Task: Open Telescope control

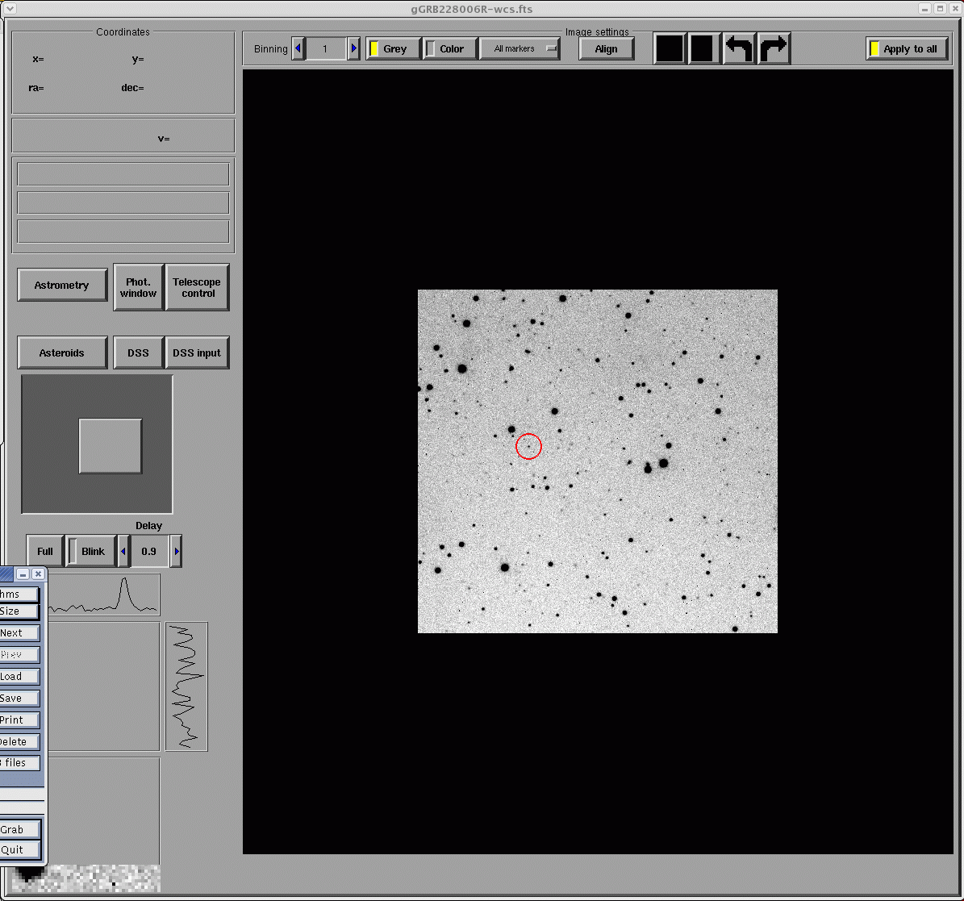Action: [198, 288]
